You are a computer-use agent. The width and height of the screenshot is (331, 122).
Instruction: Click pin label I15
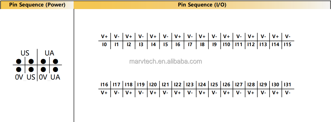click(287, 45)
